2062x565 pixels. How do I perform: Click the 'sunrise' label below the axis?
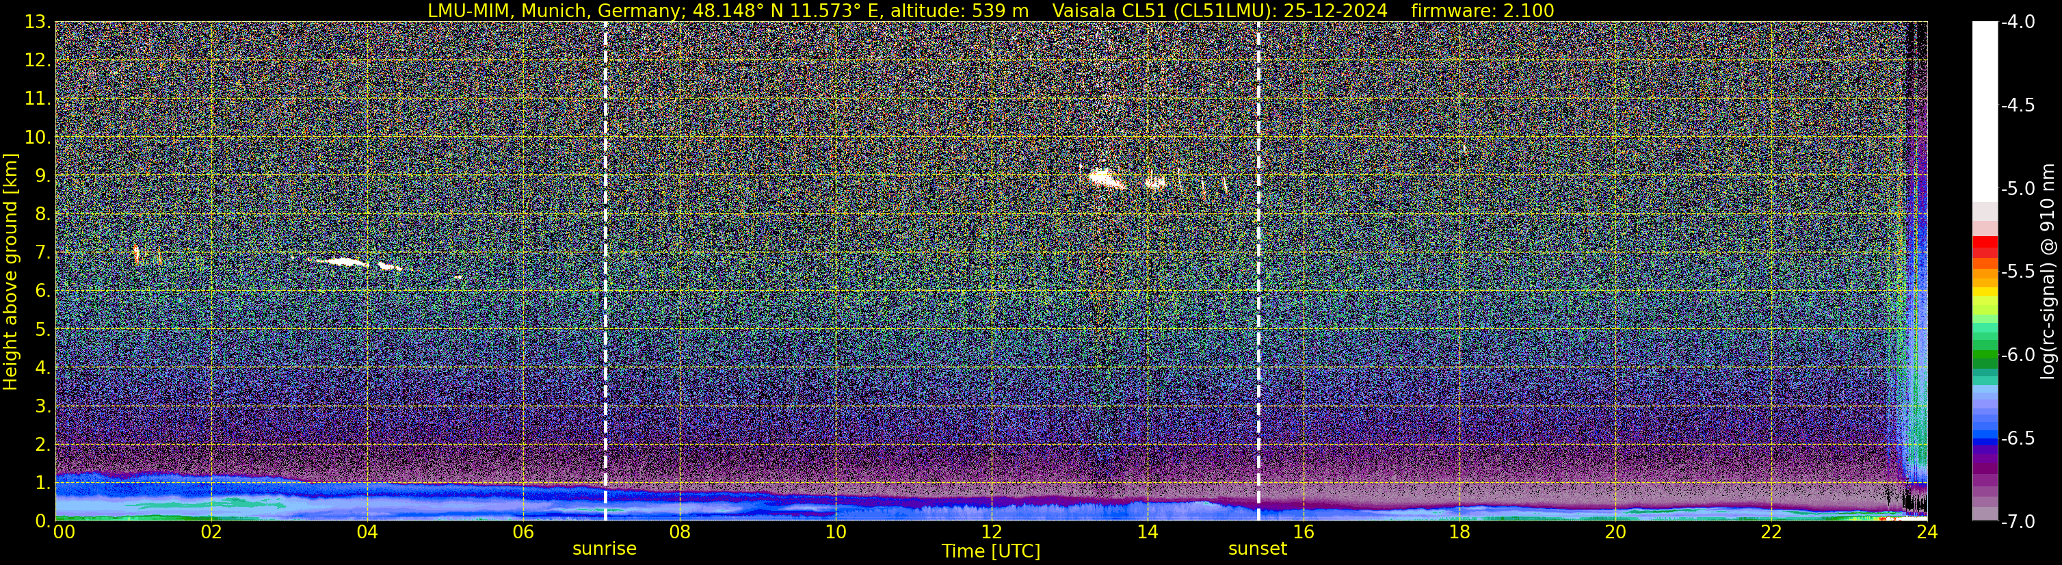click(x=605, y=549)
